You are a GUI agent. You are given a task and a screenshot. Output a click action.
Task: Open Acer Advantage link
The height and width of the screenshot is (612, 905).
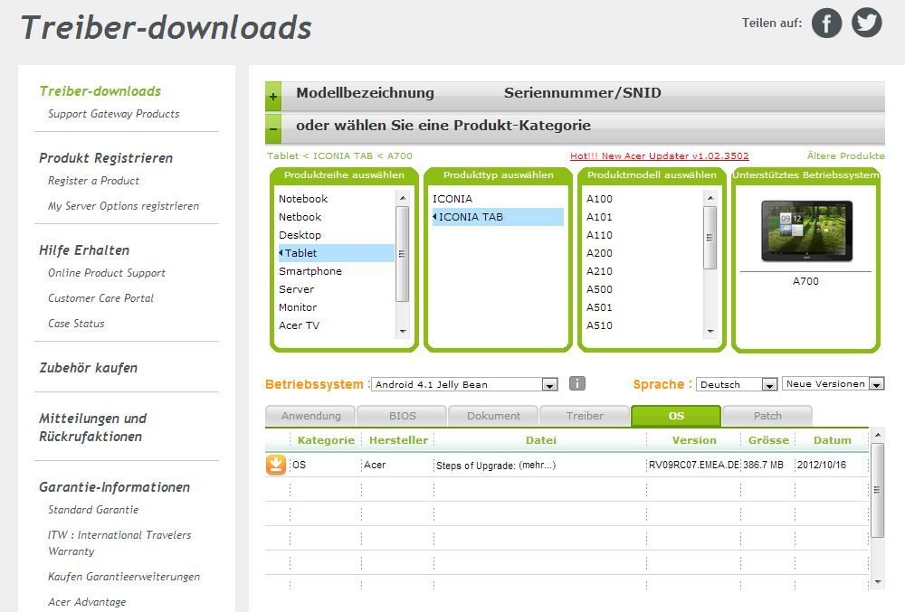pyautogui.click(x=87, y=602)
